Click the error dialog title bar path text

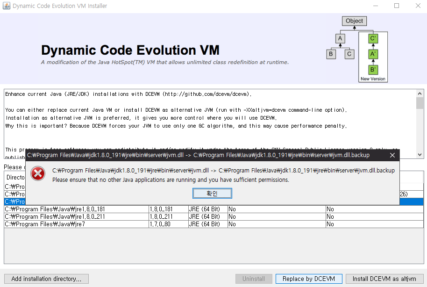coord(198,155)
